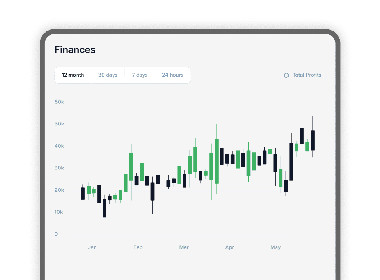Click the 60k axis label

pos(59,102)
